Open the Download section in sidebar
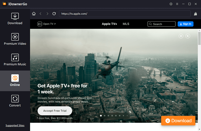The width and height of the screenshot is (201, 131). (x=15, y=19)
